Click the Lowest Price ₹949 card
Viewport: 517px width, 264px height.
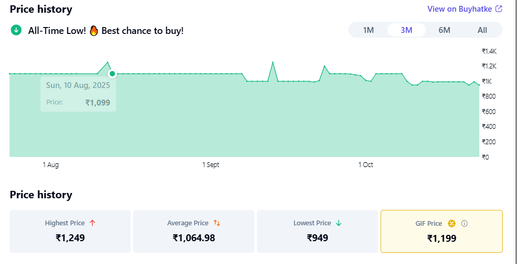click(317, 231)
